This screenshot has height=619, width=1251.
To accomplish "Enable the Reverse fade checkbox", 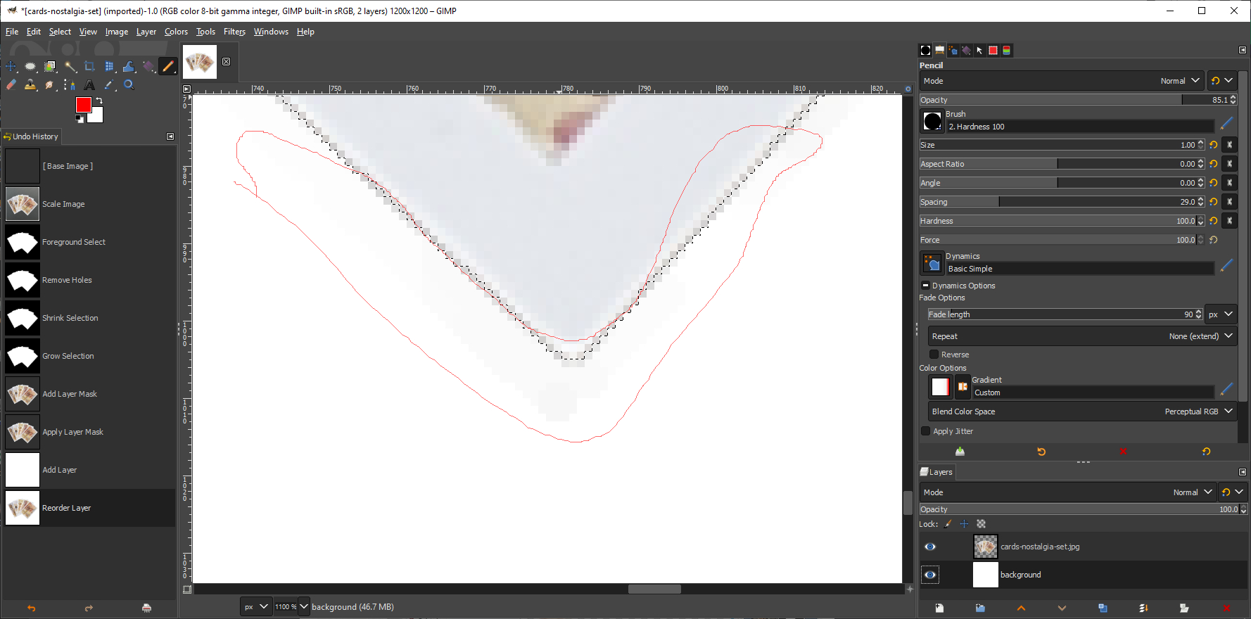I will click(x=934, y=355).
